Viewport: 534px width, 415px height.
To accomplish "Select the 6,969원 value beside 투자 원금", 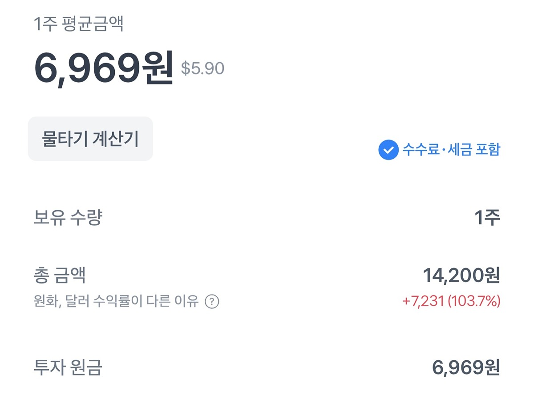I will (x=466, y=368).
